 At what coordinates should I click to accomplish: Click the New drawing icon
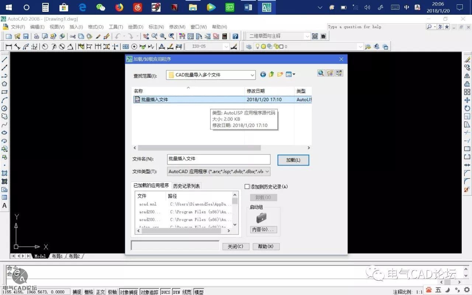click(9, 36)
